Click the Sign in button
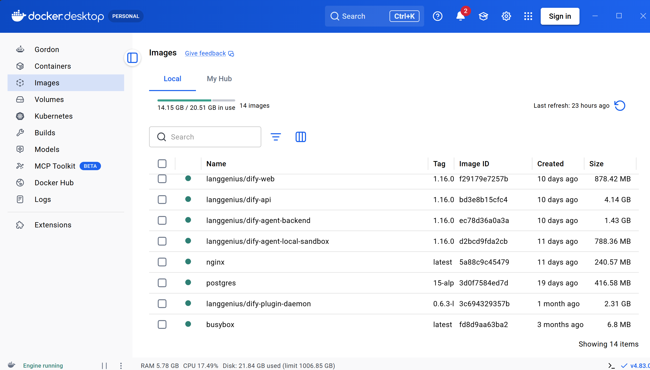Screen dimensions: 650x370 560,16
